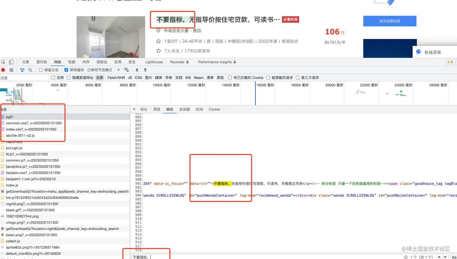Check 隐藏数据网址 checkbox
Viewport: 457px width, 259px height.
[69, 78]
